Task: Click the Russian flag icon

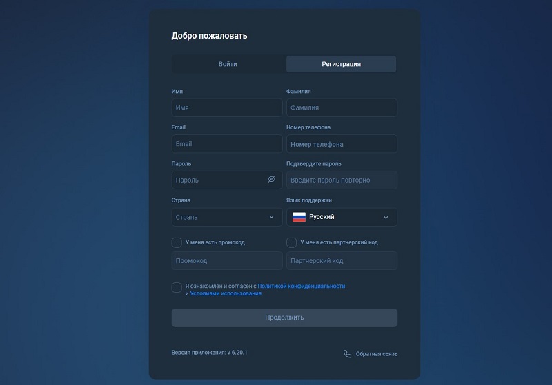Action: pos(299,217)
